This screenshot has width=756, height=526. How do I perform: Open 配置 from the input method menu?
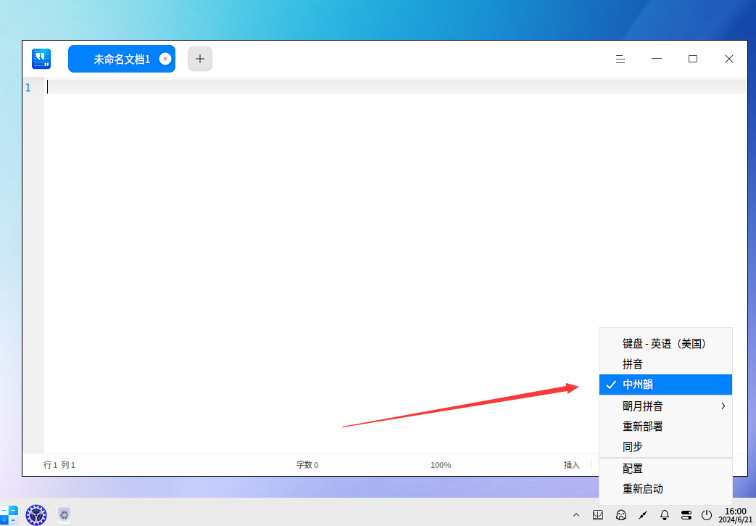point(665,469)
